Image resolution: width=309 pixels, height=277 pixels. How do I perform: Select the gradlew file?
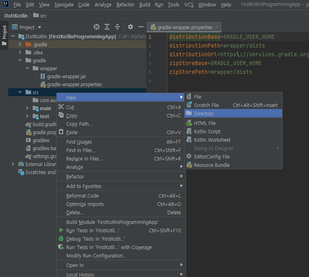38,140
